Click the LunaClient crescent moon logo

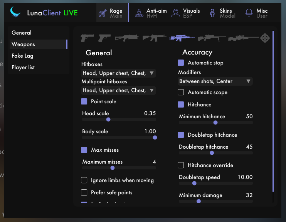click(x=15, y=12)
